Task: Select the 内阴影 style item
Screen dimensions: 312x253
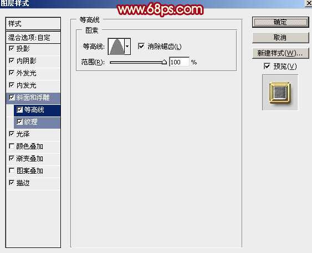Action: (33, 61)
